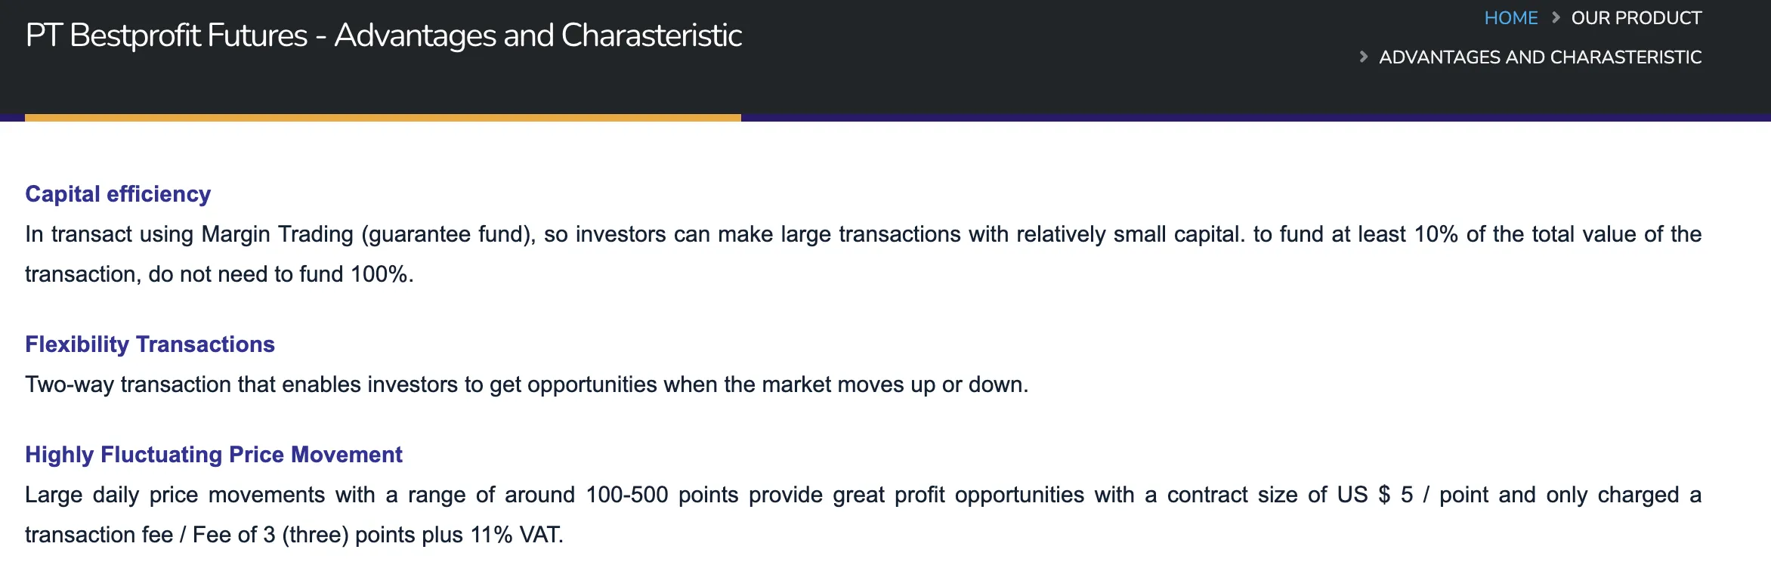Click the text "do not need to fund 100%"
The width and height of the screenshot is (1771, 565).
[x=279, y=274]
